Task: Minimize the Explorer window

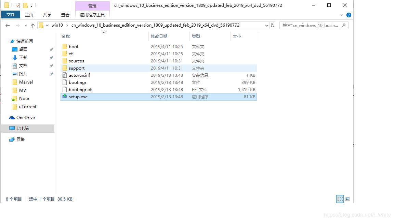Action: pyautogui.click(x=314, y=5)
